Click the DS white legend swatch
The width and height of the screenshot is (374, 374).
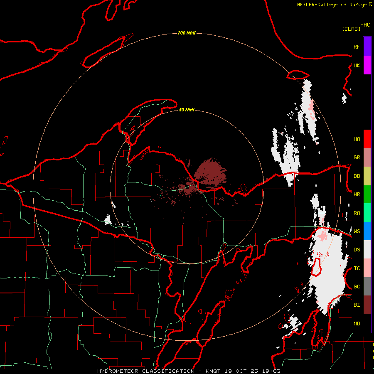(367, 249)
